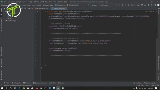Open the Profiler tool window

tap(52, 83)
